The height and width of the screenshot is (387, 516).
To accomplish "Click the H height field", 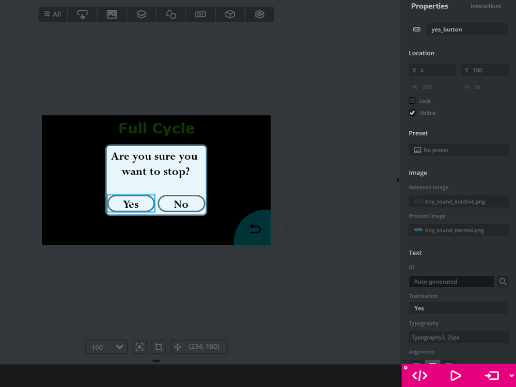I will (x=485, y=87).
